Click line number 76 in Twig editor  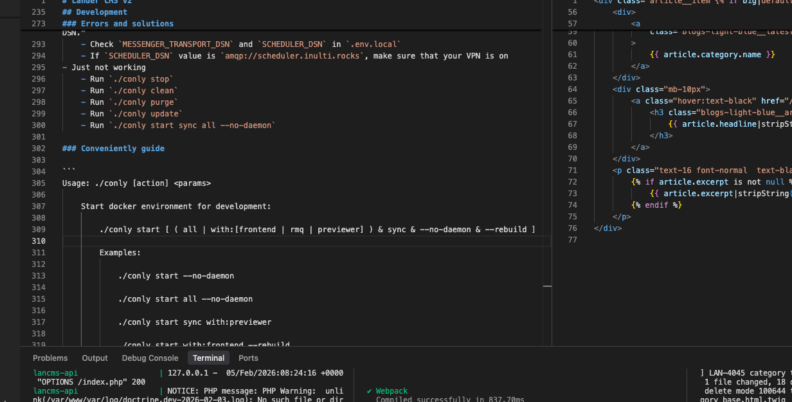pos(572,228)
